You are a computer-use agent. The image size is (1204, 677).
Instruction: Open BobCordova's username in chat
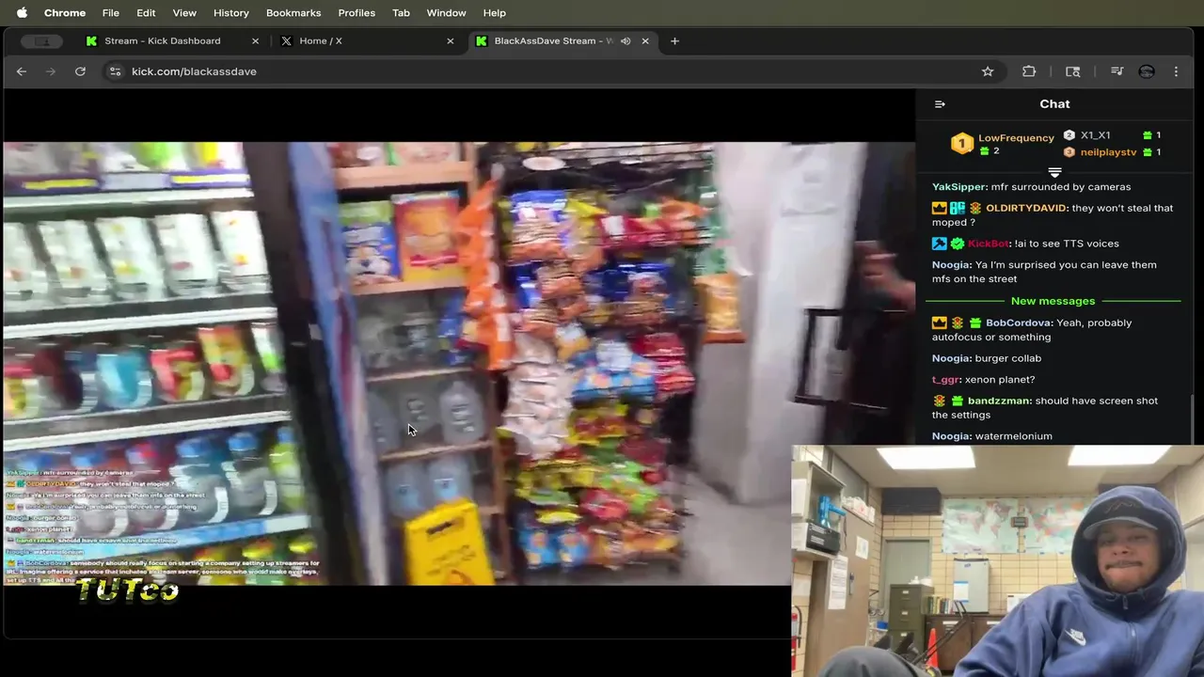point(1020,323)
